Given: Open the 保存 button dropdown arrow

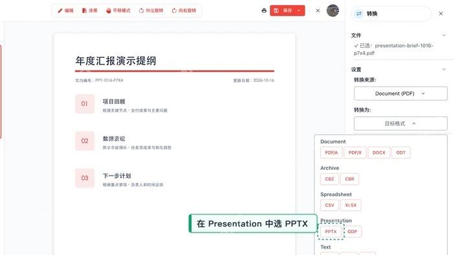Looking at the screenshot, I should [299, 11].
